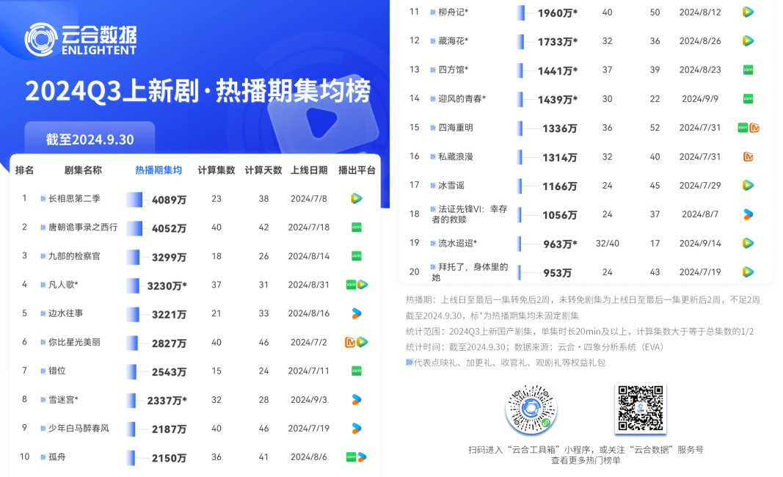Click the Mango TV icon in 你比星光美丽 row
The width and height of the screenshot is (783, 477).
350,342
